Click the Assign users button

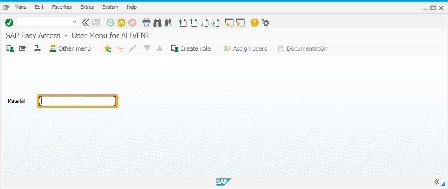point(245,48)
